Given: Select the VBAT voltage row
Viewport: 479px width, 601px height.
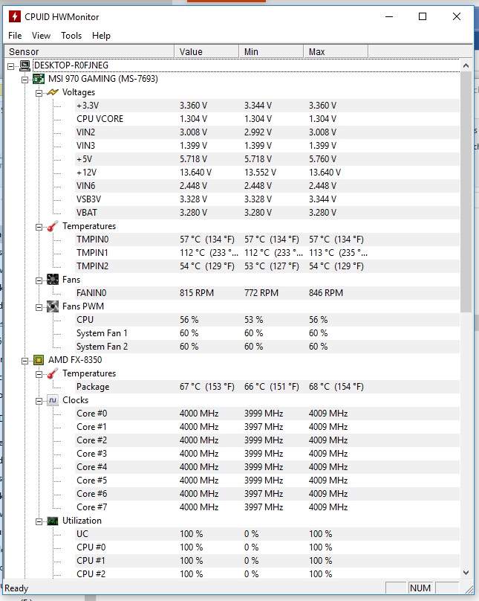Looking at the screenshot, I should pos(267,213).
